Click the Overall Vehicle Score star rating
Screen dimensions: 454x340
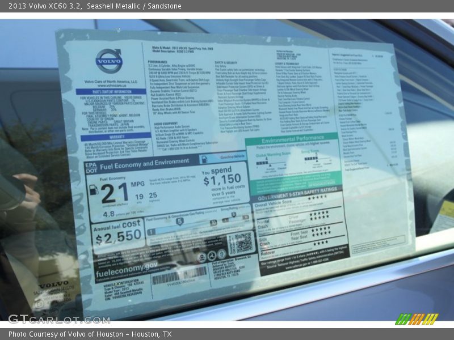tap(317, 198)
